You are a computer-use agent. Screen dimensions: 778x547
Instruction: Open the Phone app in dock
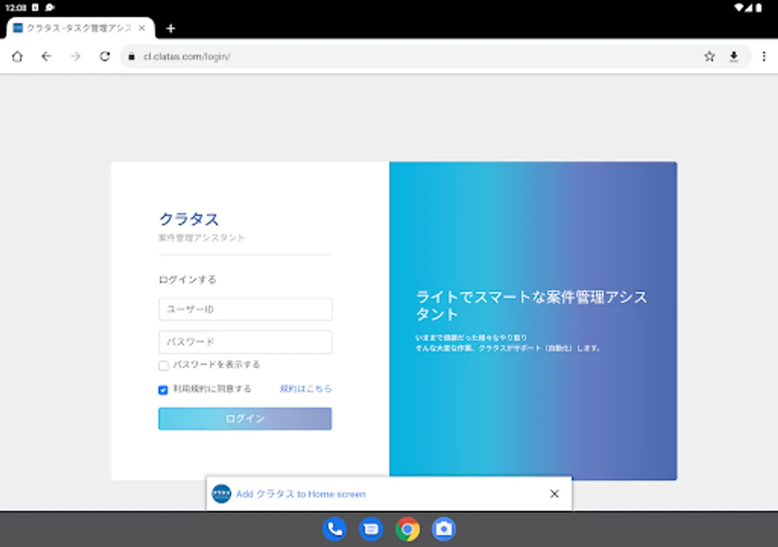point(334,529)
